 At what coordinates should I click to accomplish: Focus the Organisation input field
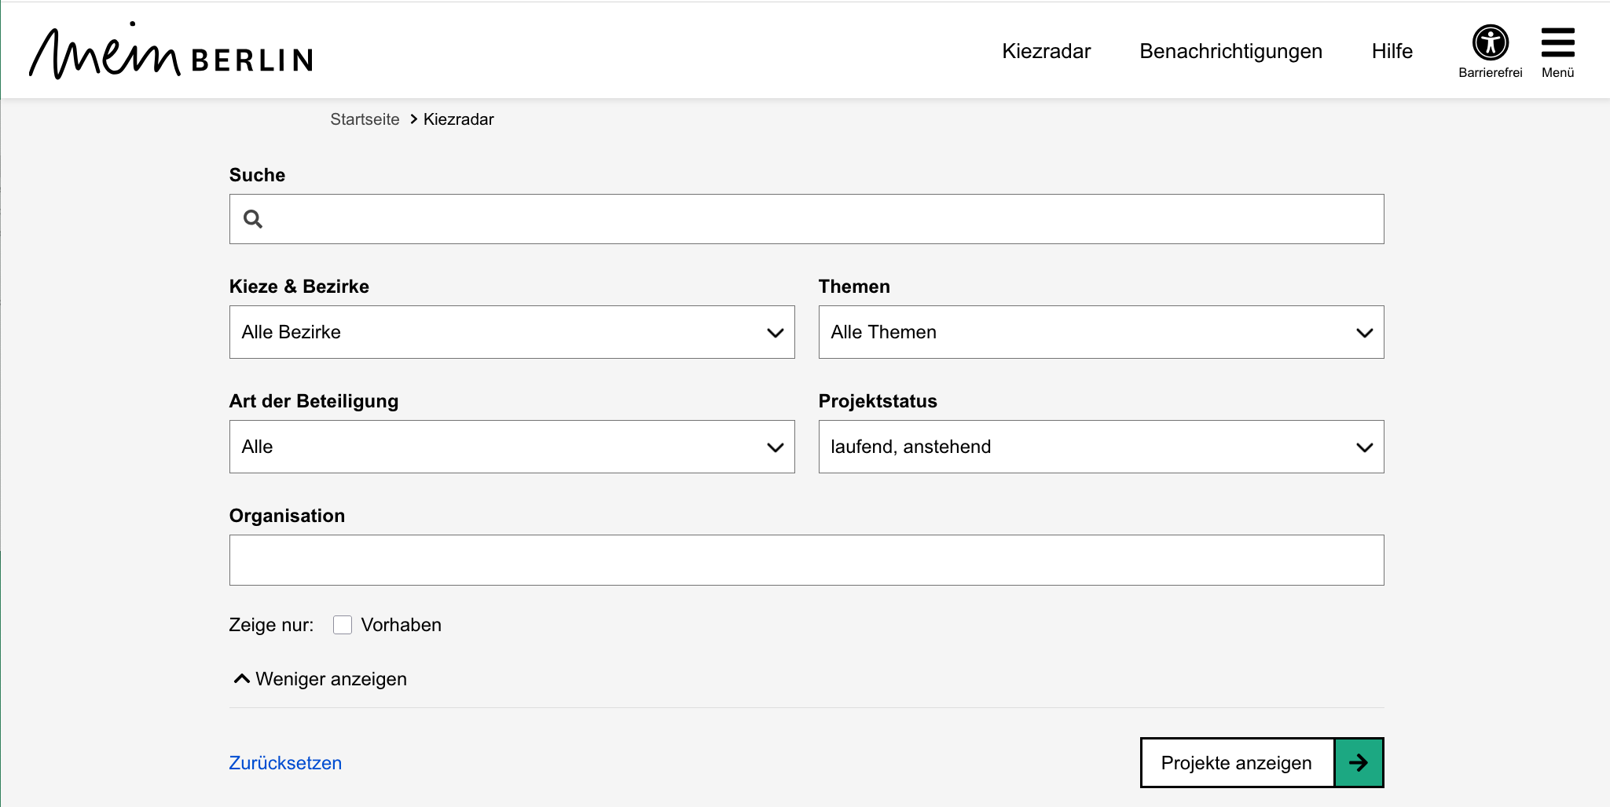(x=806, y=560)
